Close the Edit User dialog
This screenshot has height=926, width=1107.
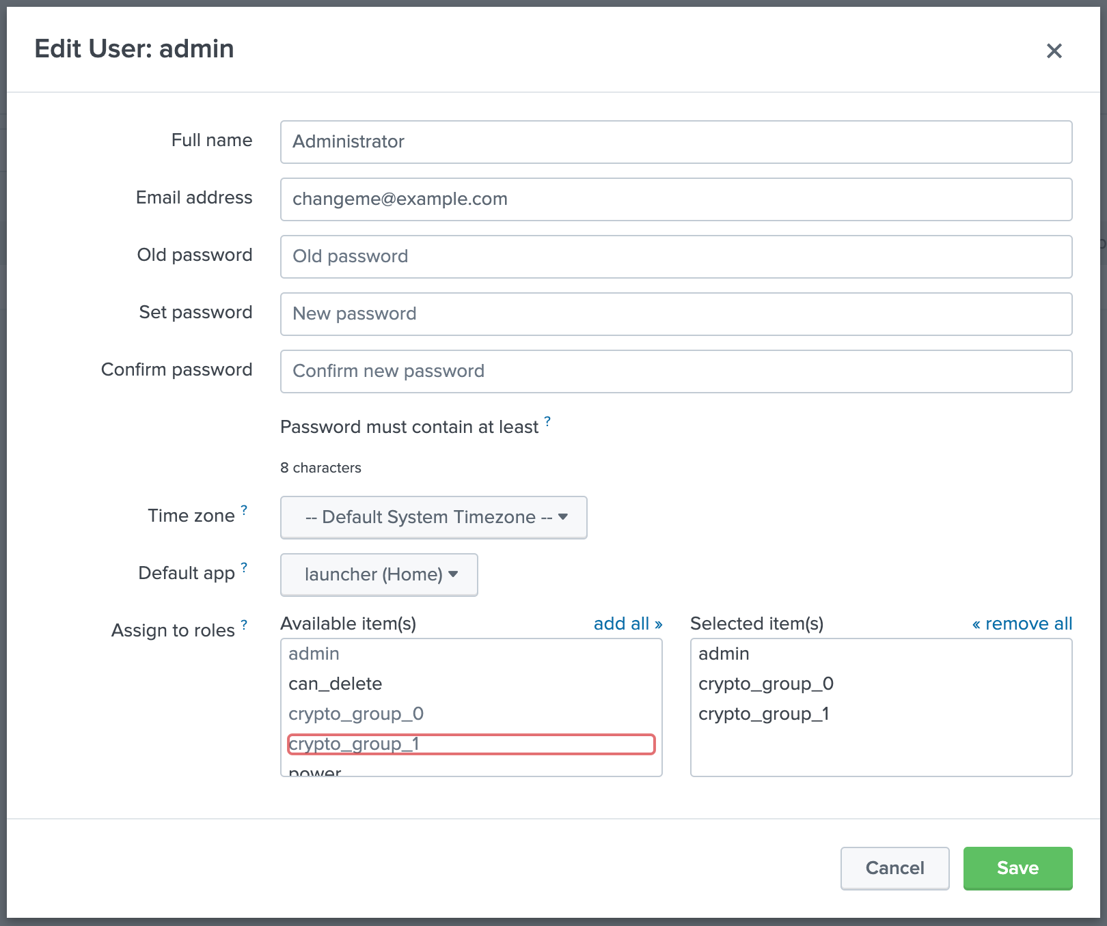1054,51
